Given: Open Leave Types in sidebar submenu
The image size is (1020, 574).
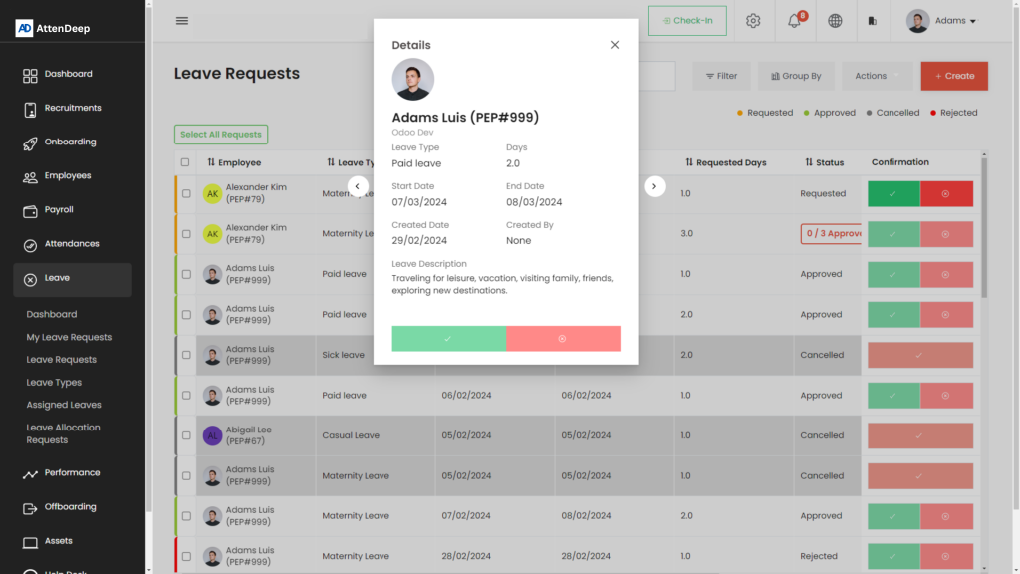Looking at the screenshot, I should [x=54, y=383].
